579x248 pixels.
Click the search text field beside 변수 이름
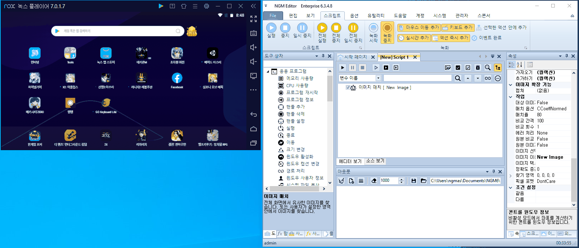(x=417, y=78)
